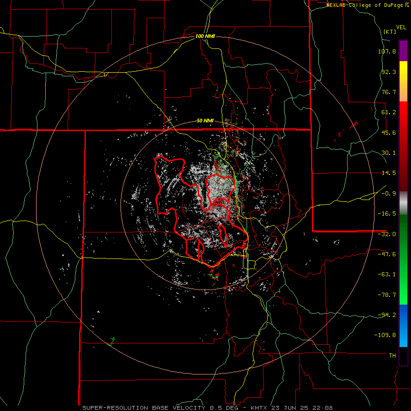This screenshot has height=411, width=411.
Task: Click the purple segment of velocity color bar
Action: [x=403, y=51]
